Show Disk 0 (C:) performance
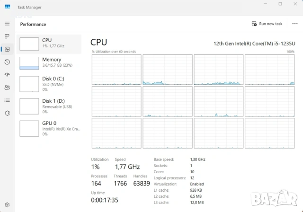 tap(49, 83)
